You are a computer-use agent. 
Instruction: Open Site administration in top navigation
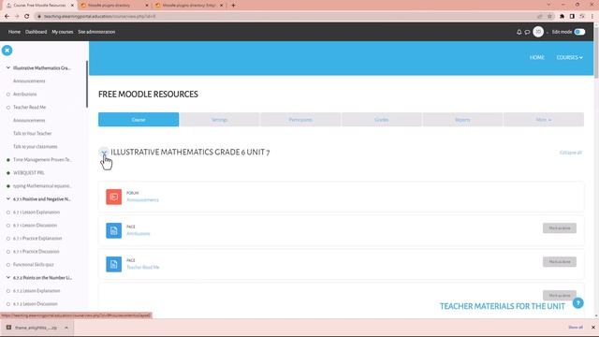[x=96, y=32]
